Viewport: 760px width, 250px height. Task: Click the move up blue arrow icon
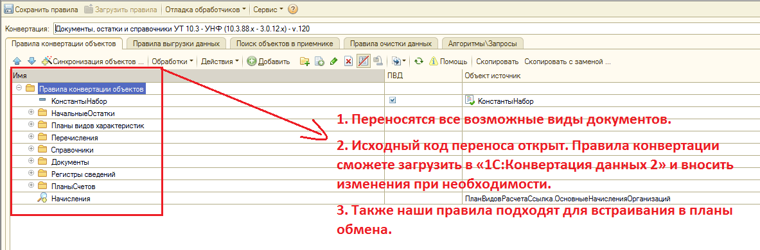click(x=17, y=62)
